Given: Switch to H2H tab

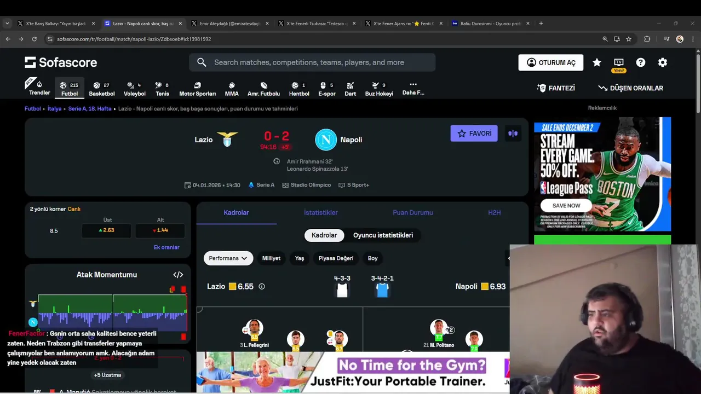Looking at the screenshot, I should point(494,212).
